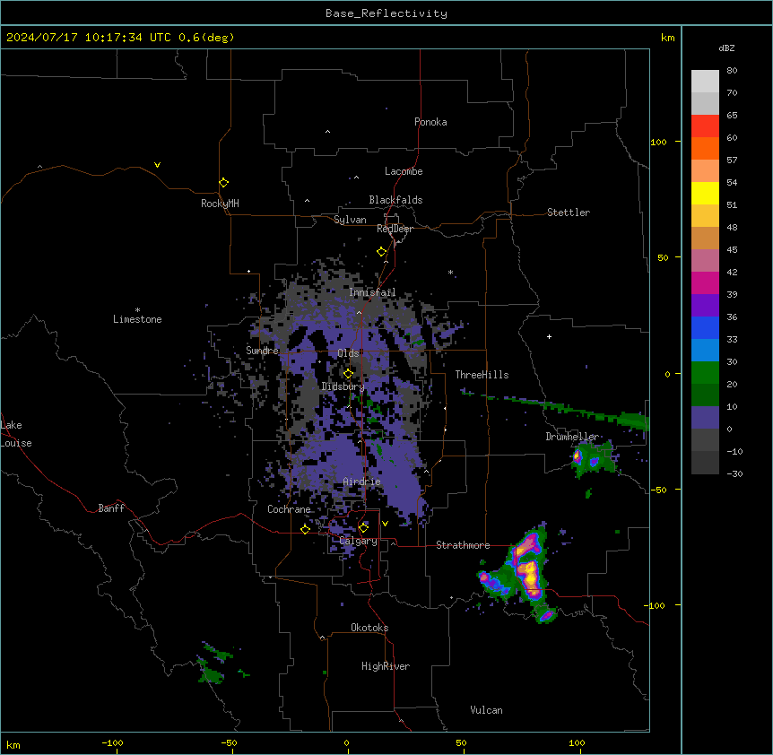This screenshot has width=773, height=755.
Task: Click the Okotoks label
Action: pyautogui.click(x=369, y=628)
